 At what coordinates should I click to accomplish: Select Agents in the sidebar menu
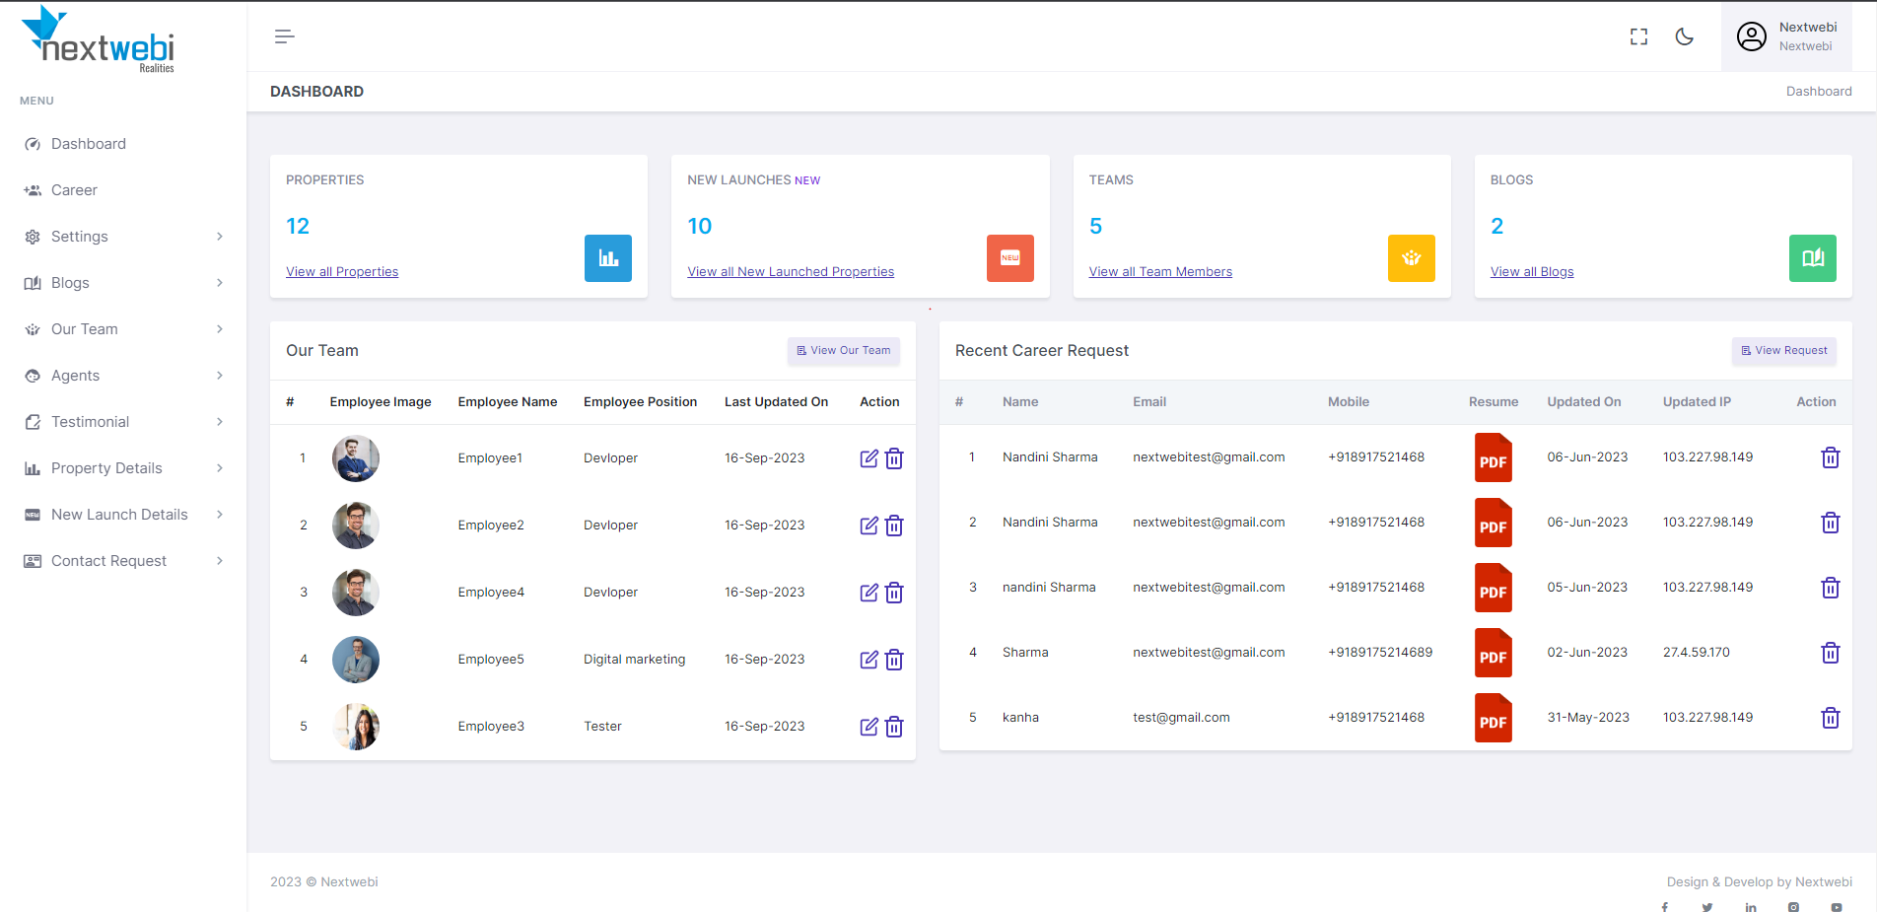(75, 376)
